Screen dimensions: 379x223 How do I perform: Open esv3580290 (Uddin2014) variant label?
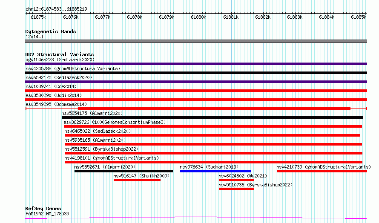tap(54, 95)
